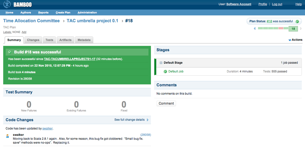Open the Help link
This screenshot has width=305, height=159.
coord(298,4)
